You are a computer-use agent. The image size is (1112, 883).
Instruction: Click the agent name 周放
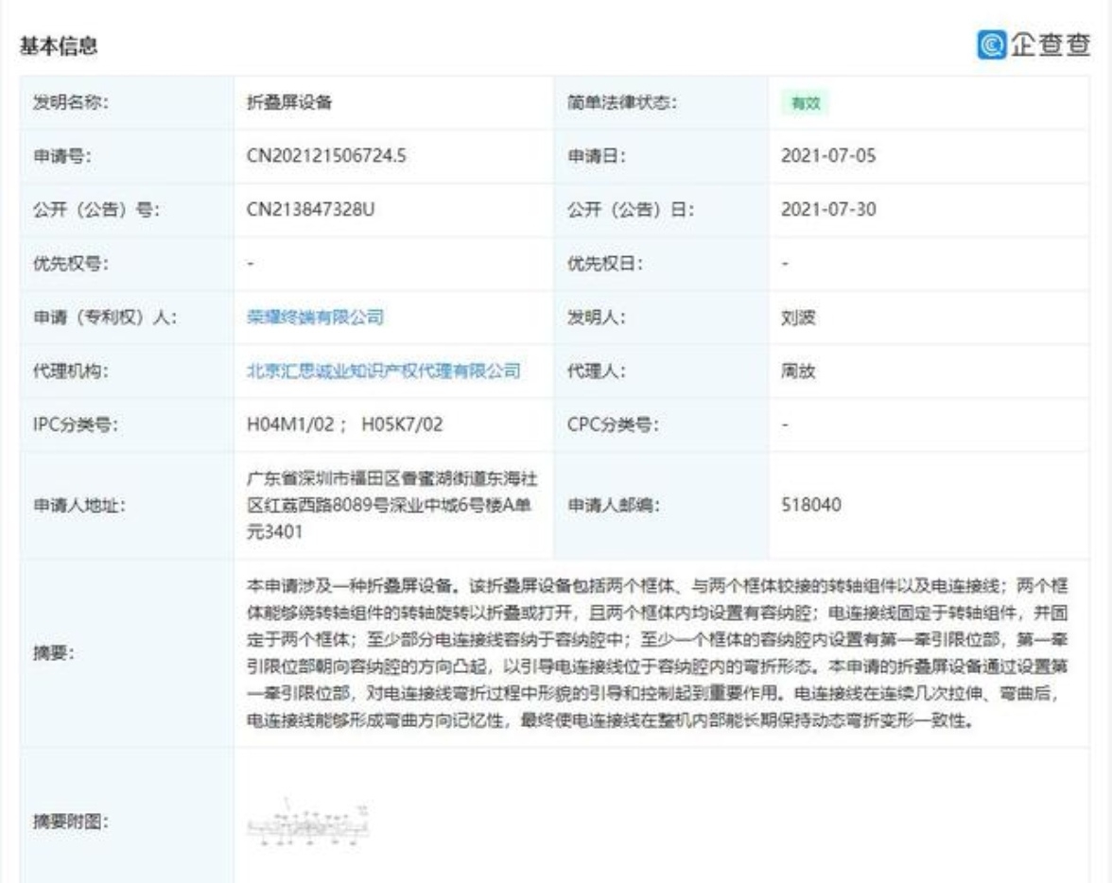[798, 371]
